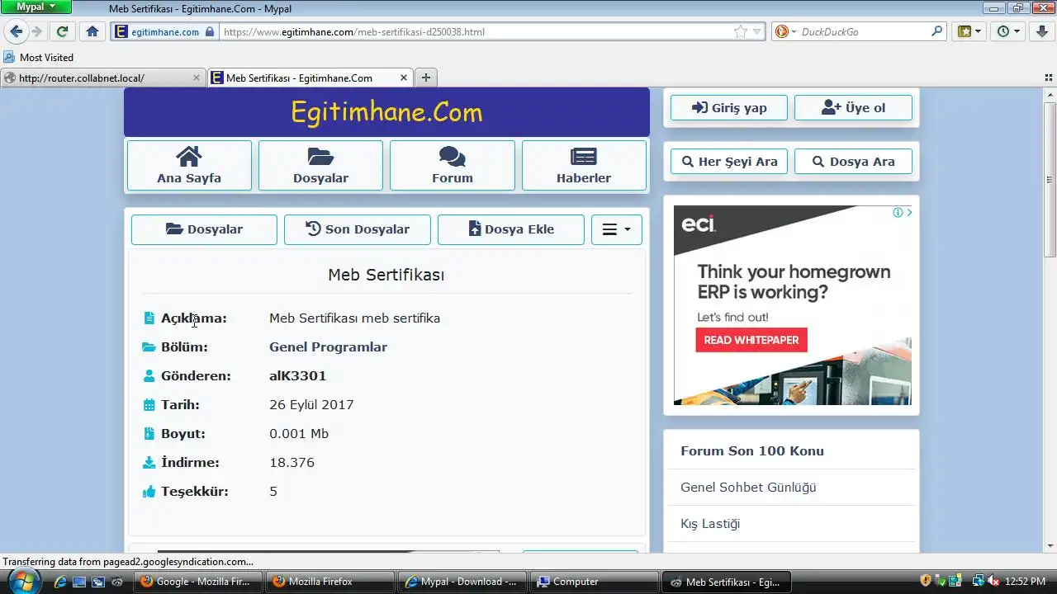Open the Dosyalar folder navigation tile
Viewport: 1057px width, 594px height.
(x=320, y=166)
